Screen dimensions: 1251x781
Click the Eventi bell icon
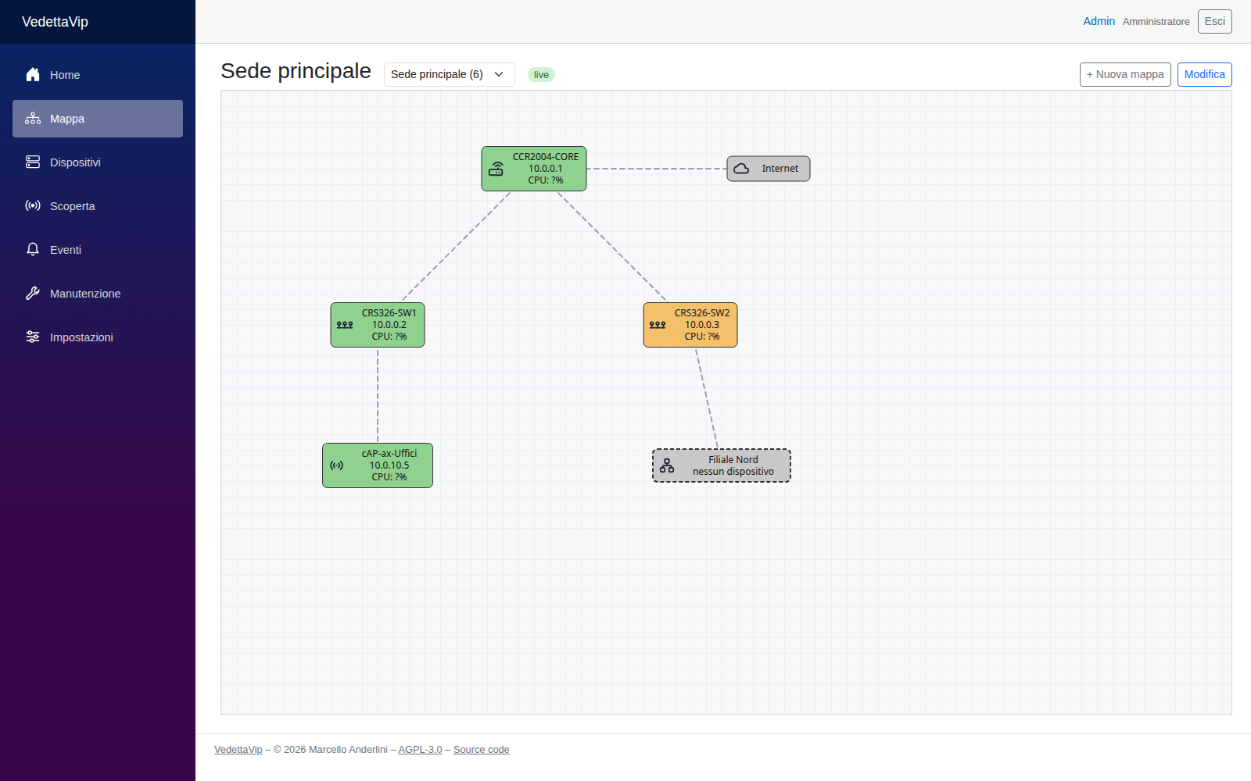(x=33, y=250)
